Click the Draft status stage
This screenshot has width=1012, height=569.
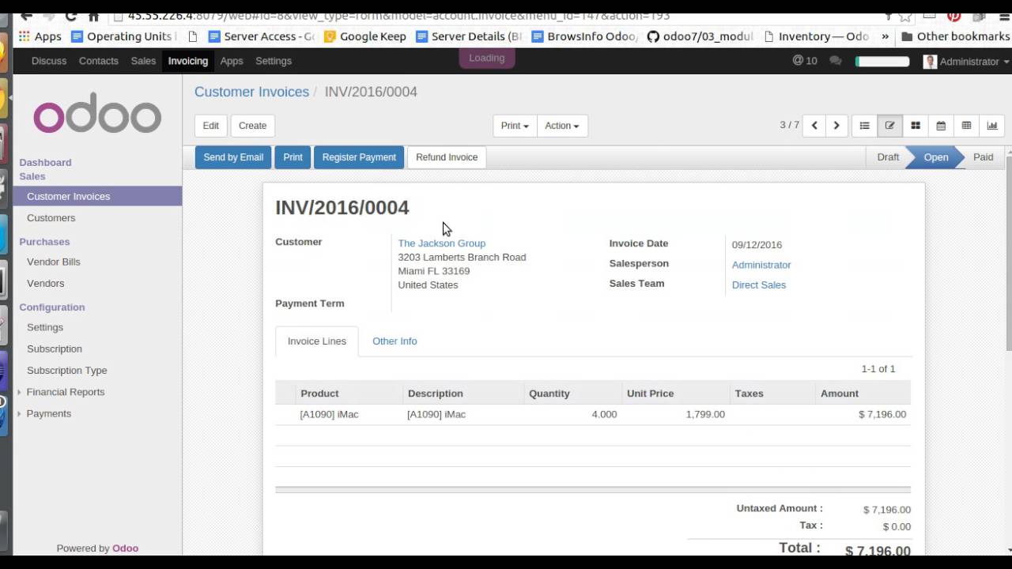click(888, 157)
